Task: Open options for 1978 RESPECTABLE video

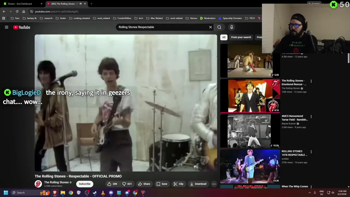Action: (311, 152)
